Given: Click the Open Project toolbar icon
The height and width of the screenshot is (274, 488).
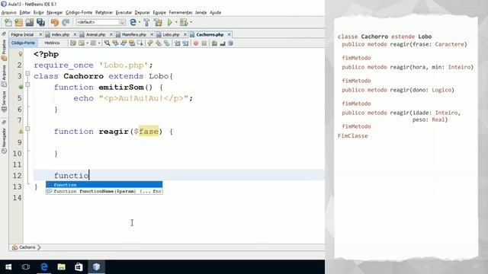Looking at the screenshot, I should tap(30, 22).
